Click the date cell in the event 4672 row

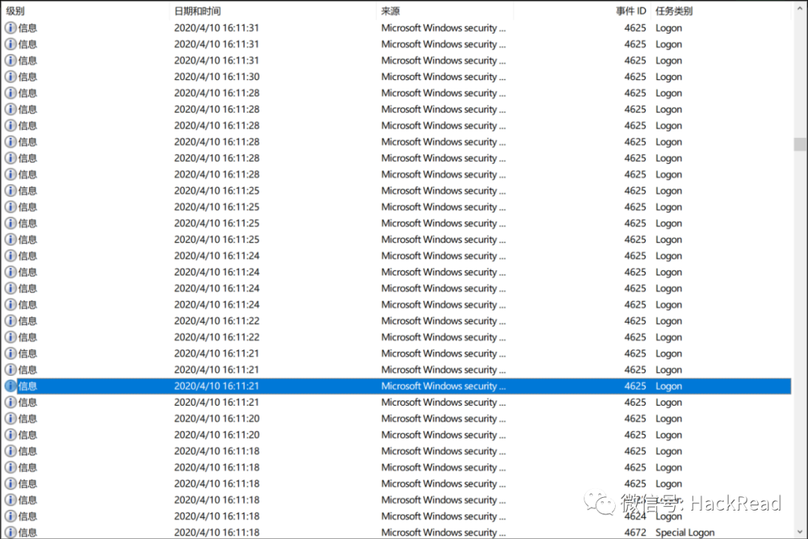pyautogui.click(x=216, y=532)
